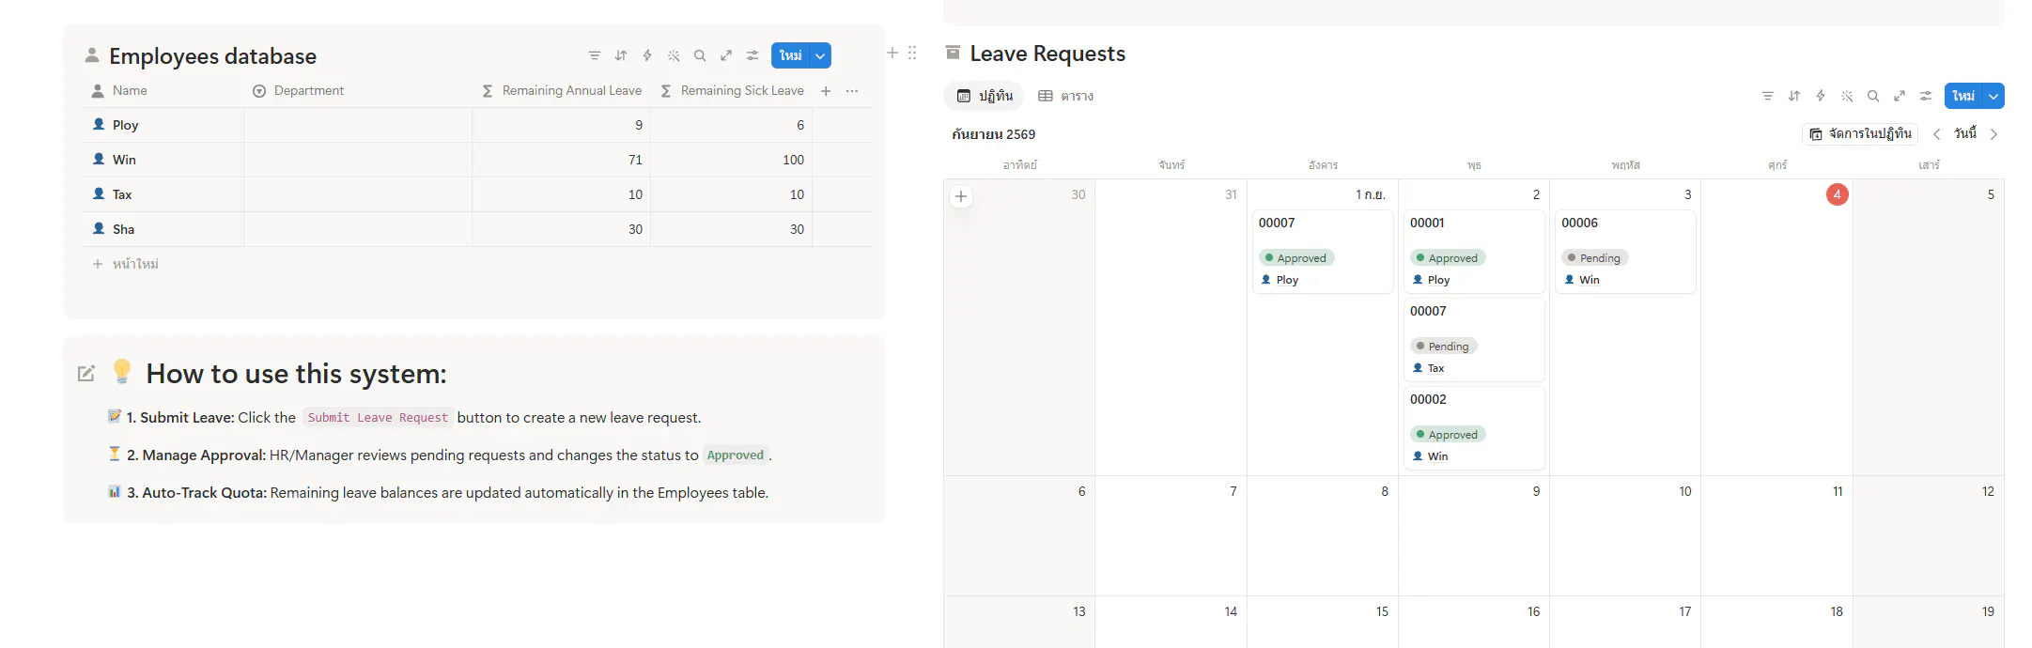Click Pending status tag on card 00006
The image size is (2032, 648).
coord(1594,258)
